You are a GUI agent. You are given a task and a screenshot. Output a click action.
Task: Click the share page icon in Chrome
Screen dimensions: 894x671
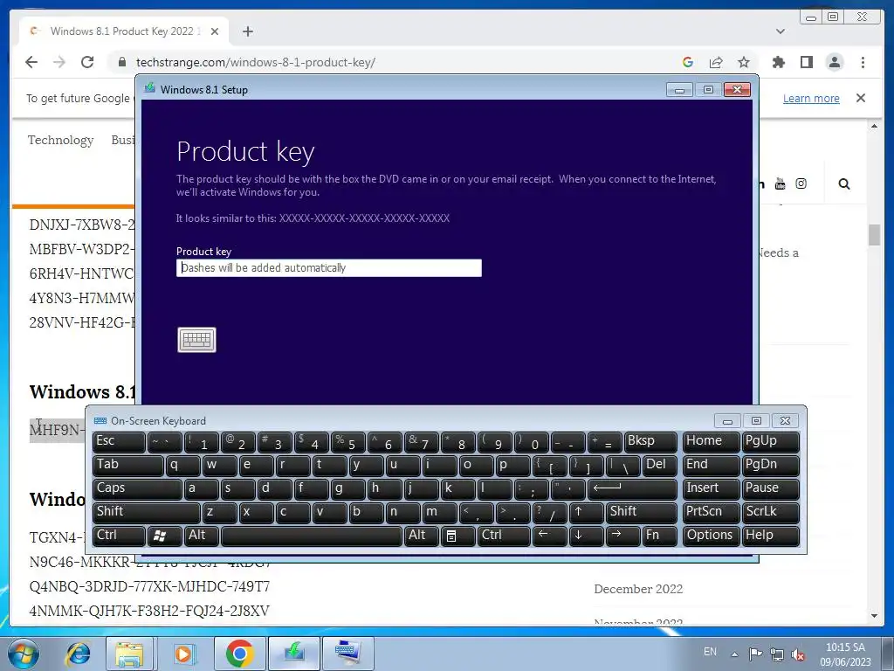(716, 62)
